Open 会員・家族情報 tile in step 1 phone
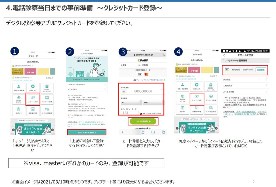Viewport: 276px width, 187px height. point(19,88)
